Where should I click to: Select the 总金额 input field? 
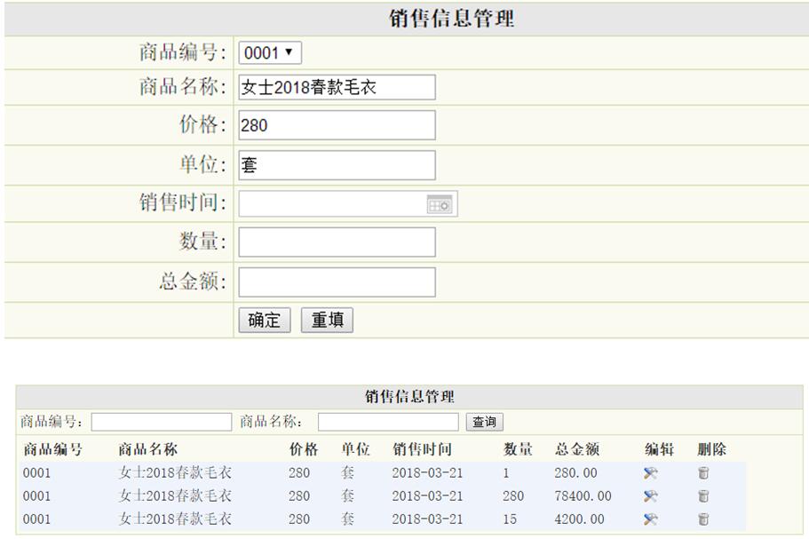pyautogui.click(x=337, y=282)
